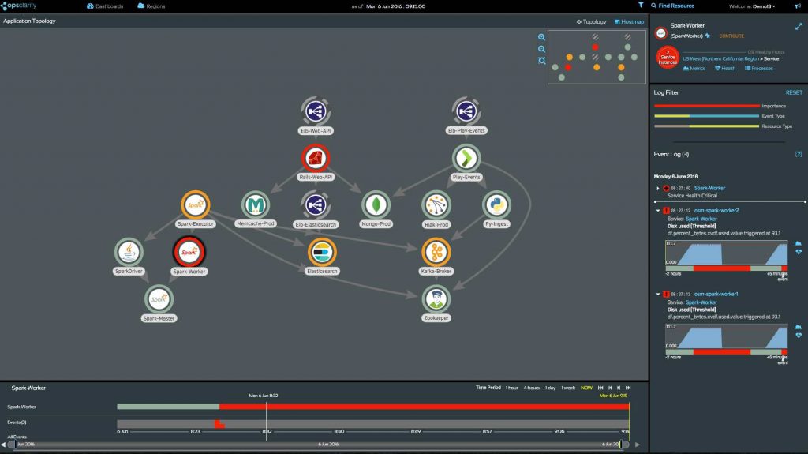
Task: Switch to Heatmap view
Action: [x=629, y=21]
